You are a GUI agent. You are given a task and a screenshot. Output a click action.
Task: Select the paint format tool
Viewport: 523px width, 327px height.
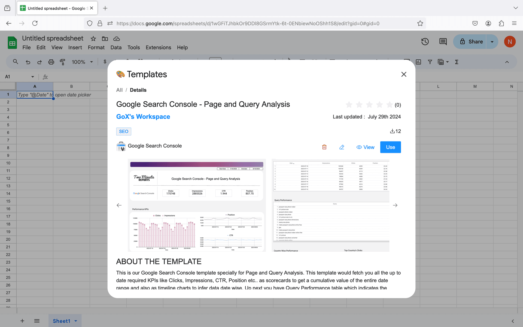coord(62,62)
